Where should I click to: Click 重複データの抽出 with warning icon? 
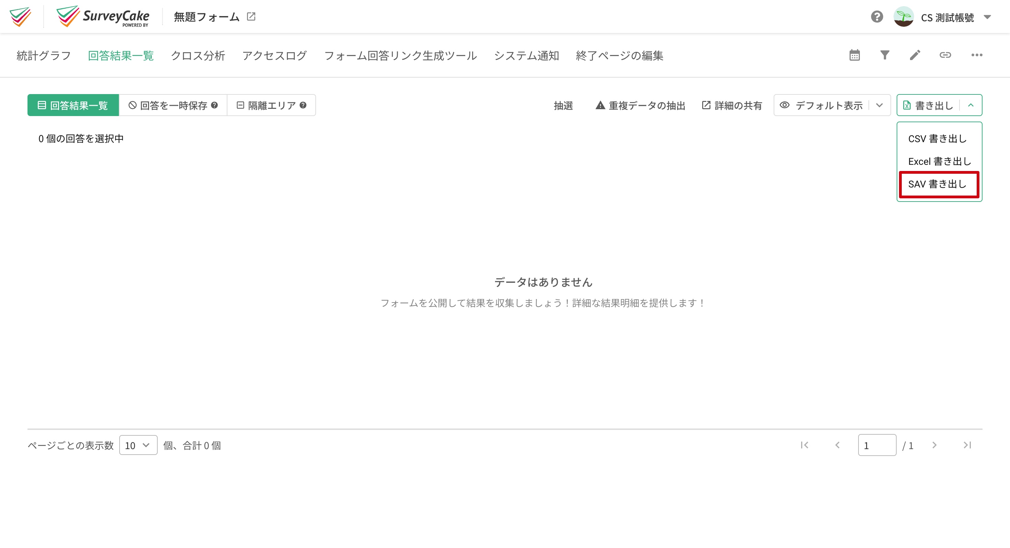coord(640,105)
